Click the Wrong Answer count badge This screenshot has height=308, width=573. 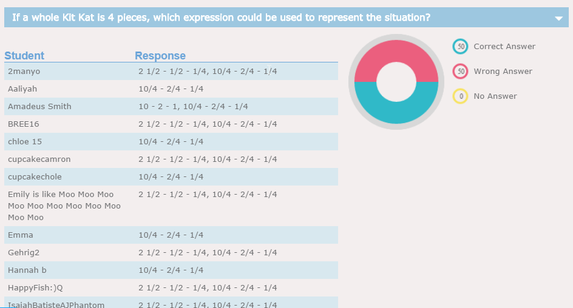461,72
